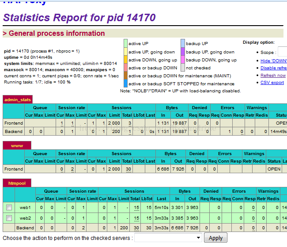Click the Statistics Report for pid 14170 heading

point(79,18)
